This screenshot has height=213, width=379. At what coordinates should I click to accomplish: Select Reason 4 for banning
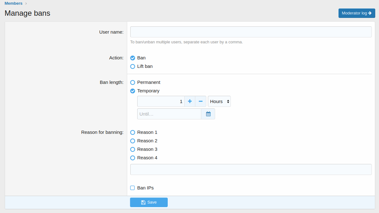133,158
